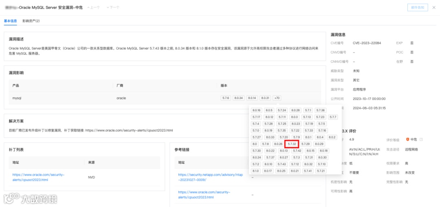This screenshot has width=440, height=207.
Task: Open the Oracle link in 解决方案 text
Action: click(x=129, y=130)
